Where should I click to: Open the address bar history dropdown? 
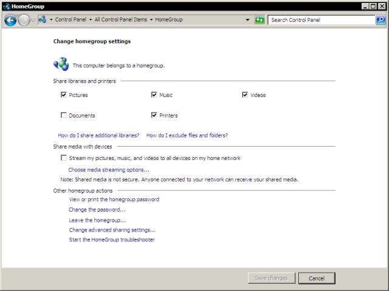pos(247,20)
